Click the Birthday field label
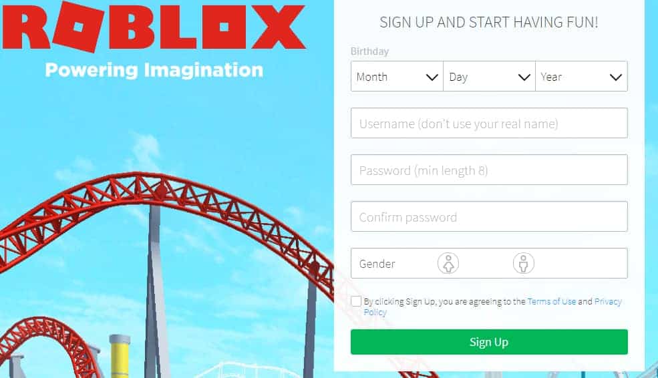Screen dimensions: 658x378 (369, 51)
